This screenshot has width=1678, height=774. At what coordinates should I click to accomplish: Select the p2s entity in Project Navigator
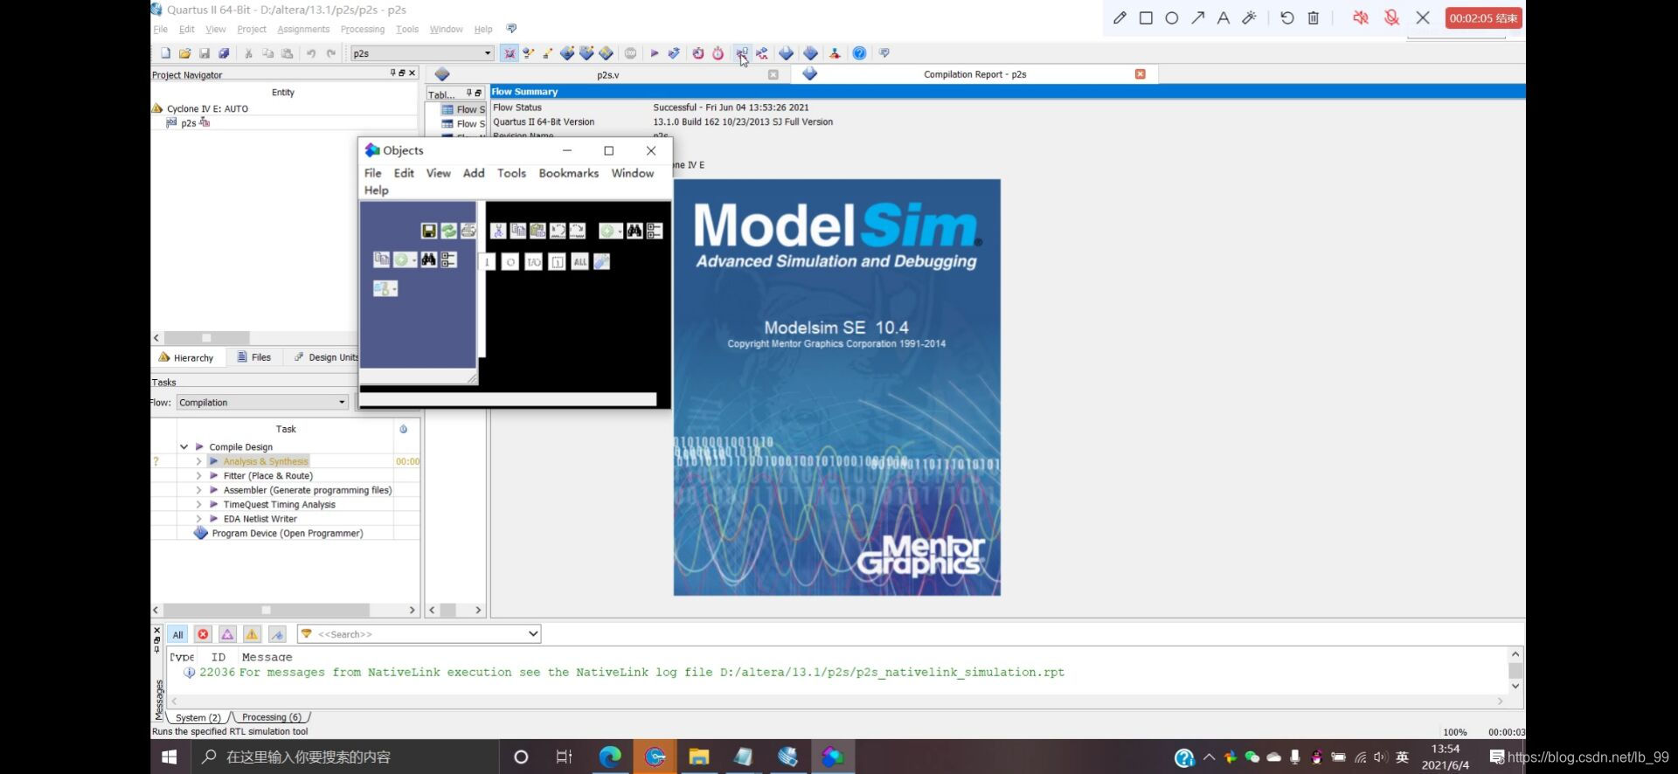point(188,123)
